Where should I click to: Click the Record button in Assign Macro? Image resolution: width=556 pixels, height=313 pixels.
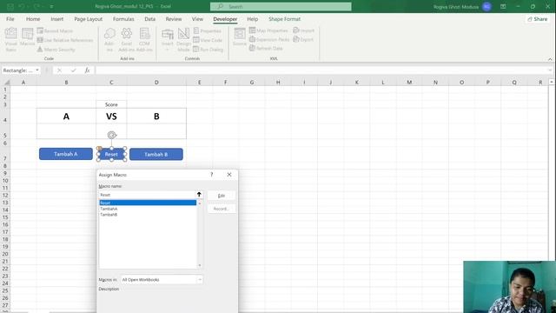pyautogui.click(x=222, y=209)
